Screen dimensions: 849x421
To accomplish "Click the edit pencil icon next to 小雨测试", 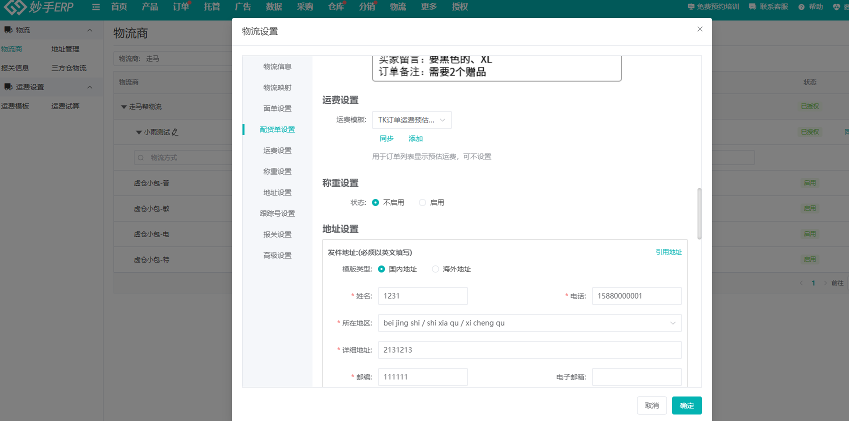I will (175, 132).
